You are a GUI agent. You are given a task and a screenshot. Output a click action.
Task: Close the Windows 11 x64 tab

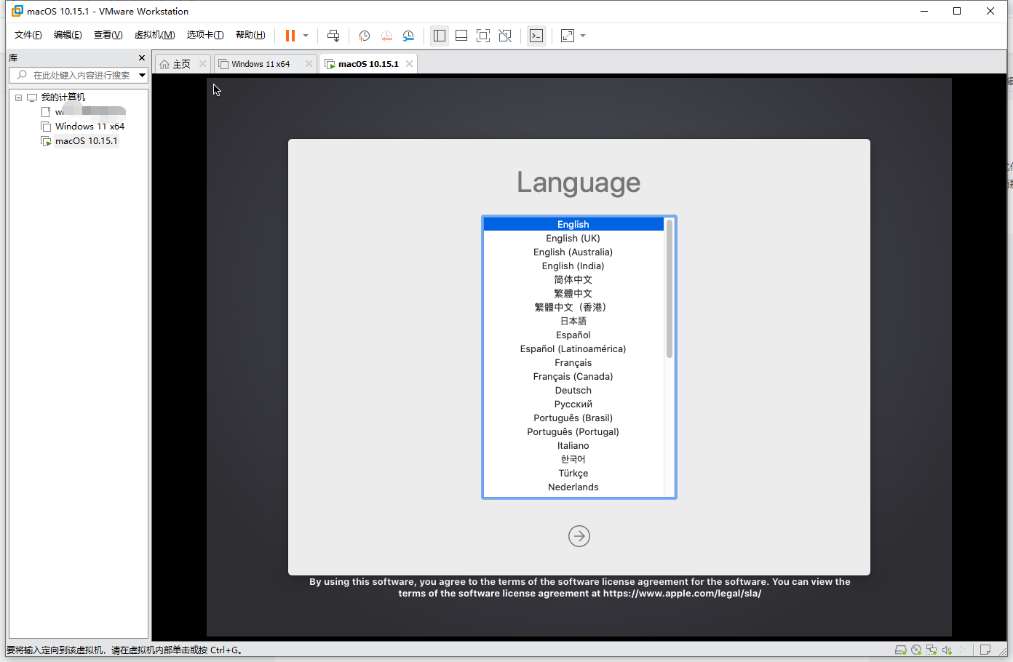[x=309, y=64]
